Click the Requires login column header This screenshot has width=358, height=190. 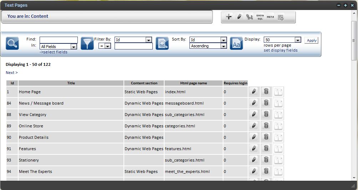(x=235, y=83)
